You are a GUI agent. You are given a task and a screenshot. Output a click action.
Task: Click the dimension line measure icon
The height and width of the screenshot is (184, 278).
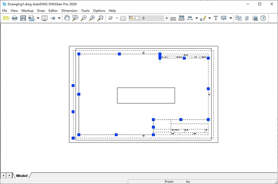click(x=190, y=18)
